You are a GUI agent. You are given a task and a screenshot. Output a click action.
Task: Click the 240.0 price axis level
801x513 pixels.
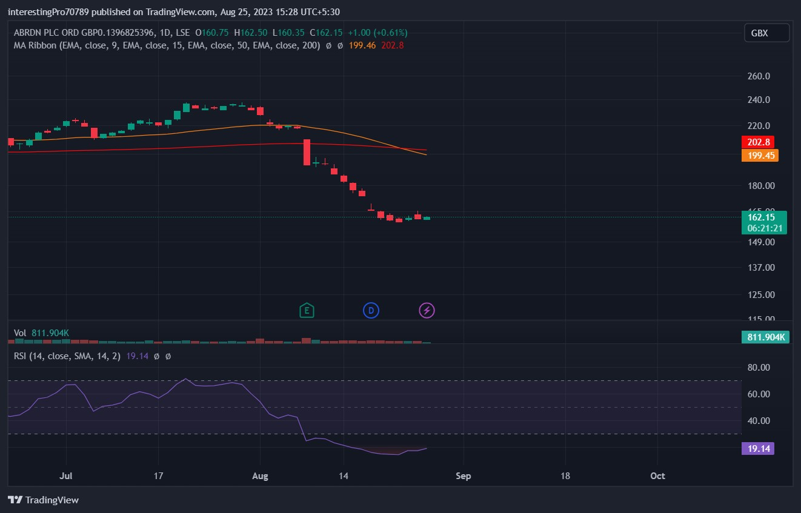pyautogui.click(x=759, y=100)
